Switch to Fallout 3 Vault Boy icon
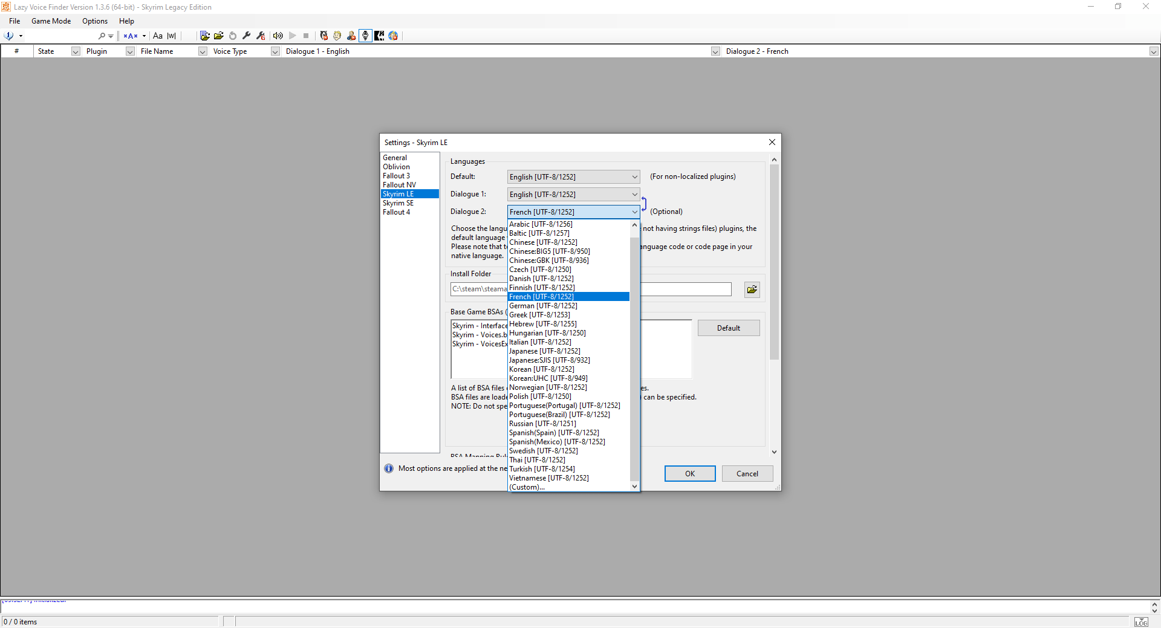The width and height of the screenshot is (1161, 628). [337, 36]
